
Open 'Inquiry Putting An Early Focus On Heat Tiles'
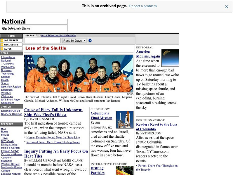(56, 154)
